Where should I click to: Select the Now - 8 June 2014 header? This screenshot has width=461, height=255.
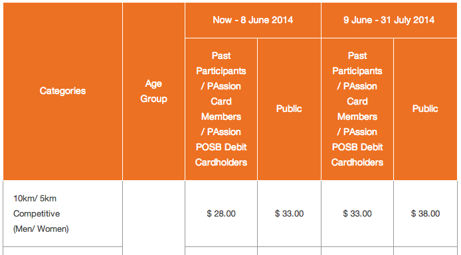pos(253,20)
